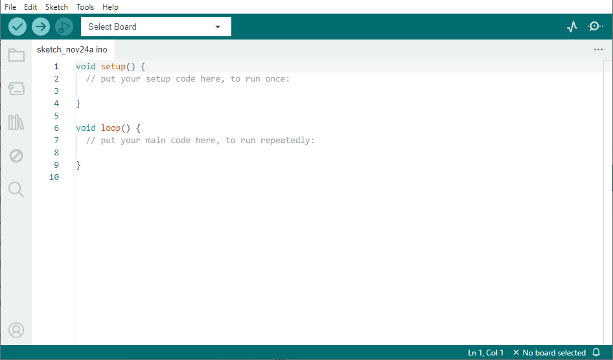The height and width of the screenshot is (360, 613).
Task: Click the No board selected status
Action: click(x=549, y=353)
